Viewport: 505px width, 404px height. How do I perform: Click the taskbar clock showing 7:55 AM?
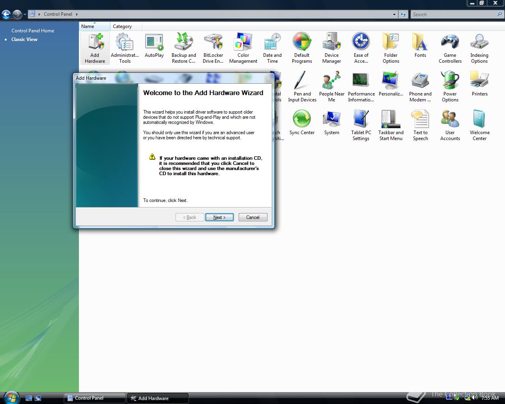coord(490,398)
